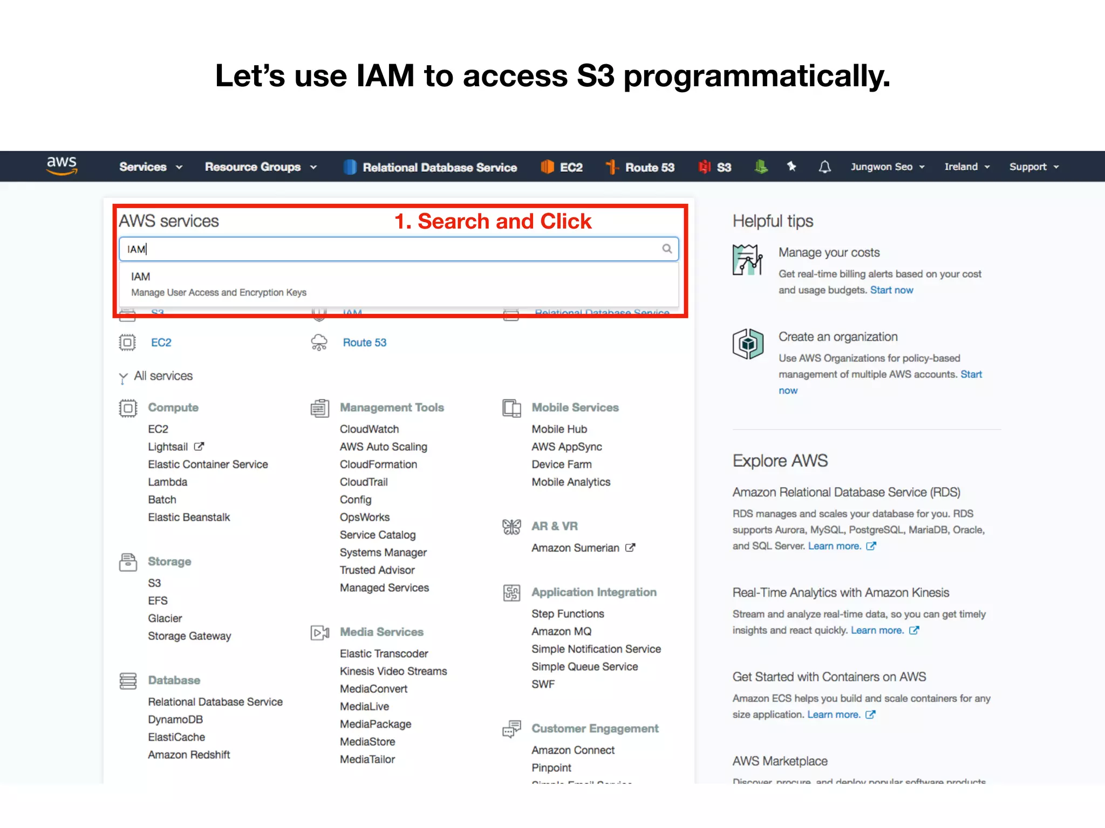Click the Storage category icon
The image size is (1105, 828).
point(128,562)
